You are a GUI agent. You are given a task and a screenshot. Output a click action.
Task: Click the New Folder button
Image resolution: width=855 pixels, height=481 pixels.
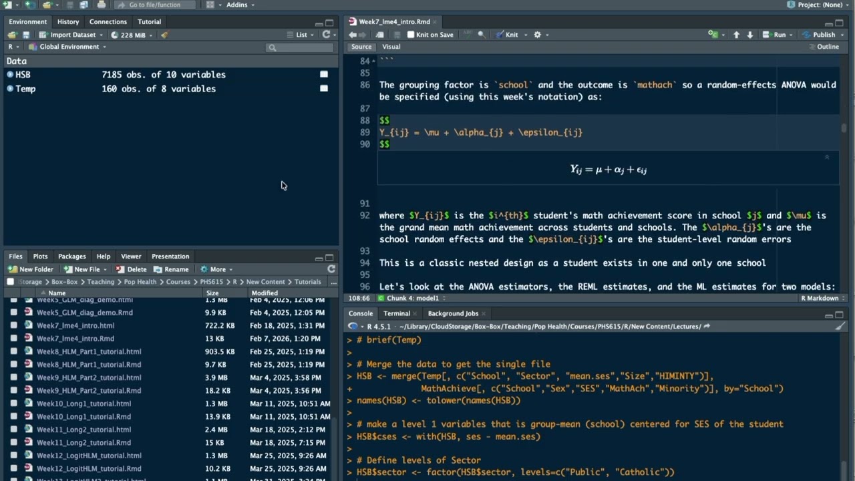(x=31, y=269)
